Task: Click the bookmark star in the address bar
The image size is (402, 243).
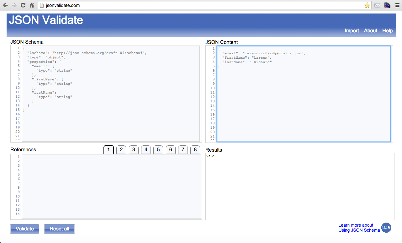Action: pos(367,5)
